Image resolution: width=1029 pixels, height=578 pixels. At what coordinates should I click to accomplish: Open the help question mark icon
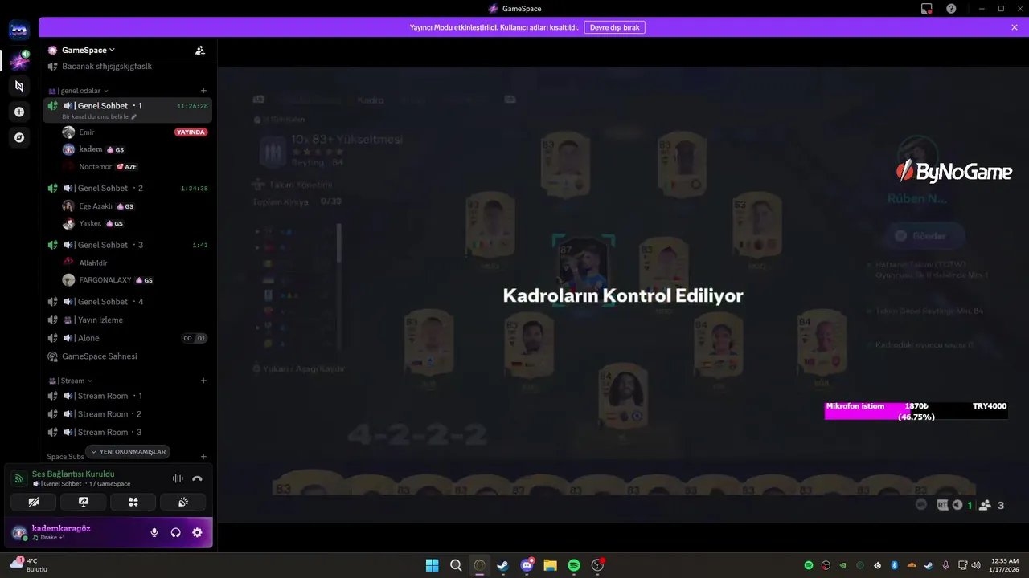tap(951, 9)
